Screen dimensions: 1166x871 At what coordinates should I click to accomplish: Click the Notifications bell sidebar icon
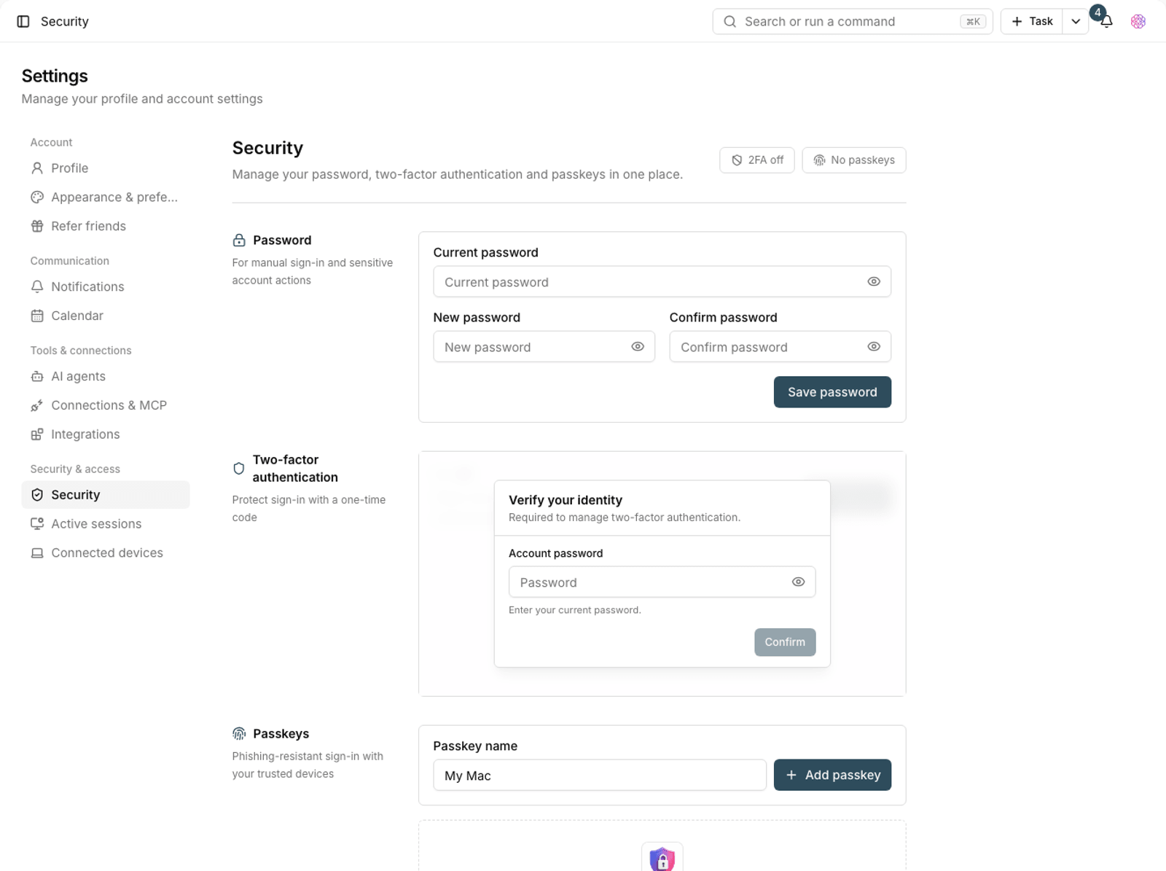[x=37, y=286]
